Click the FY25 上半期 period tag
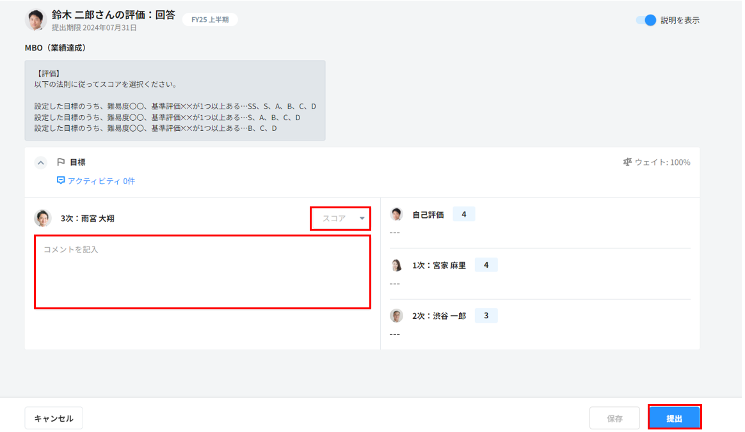745x432 pixels. (x=210, y=20)
